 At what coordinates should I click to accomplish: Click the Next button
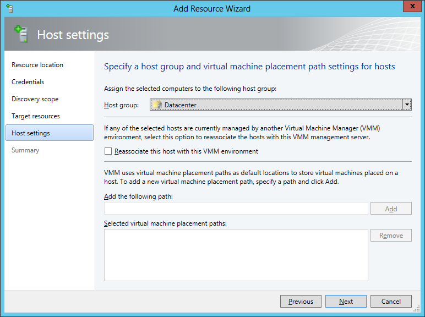coord(346,301)
